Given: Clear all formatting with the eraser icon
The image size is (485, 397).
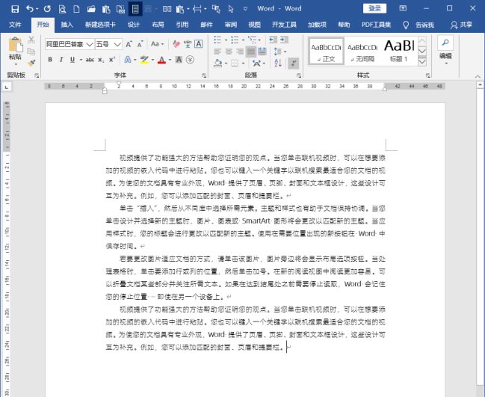Looking at the screenshot, I should coord(176,44).
